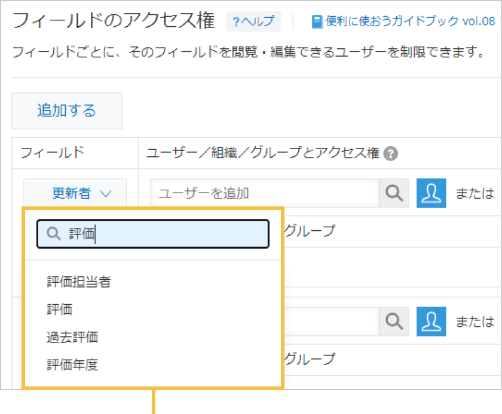Click the search icon in the ユーザーを追加 field
The height and width of the screenshot is (414, 502).
[x=394, y=193]
